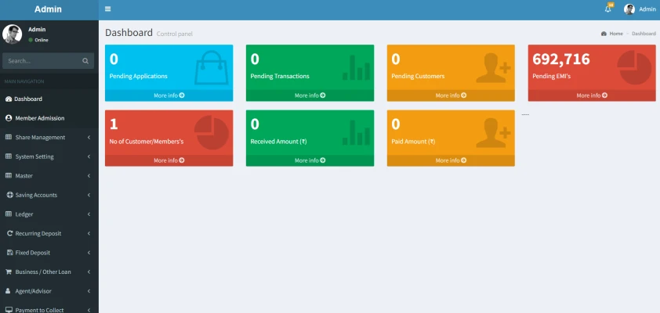
Task: Click More info under Received Amount
Action: (310, 160)
